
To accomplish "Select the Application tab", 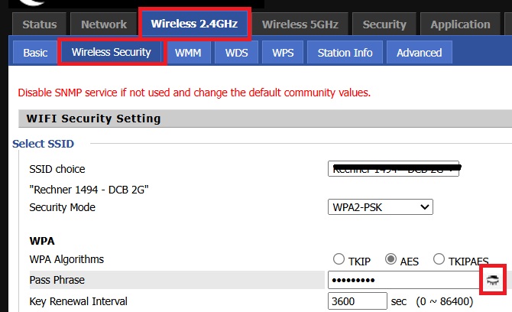I will click(460, 24).
